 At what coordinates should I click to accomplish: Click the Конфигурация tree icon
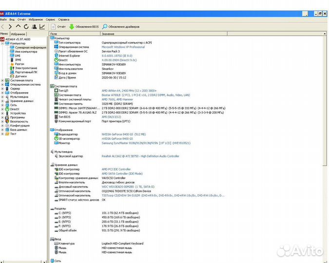[x=7, y=126]
